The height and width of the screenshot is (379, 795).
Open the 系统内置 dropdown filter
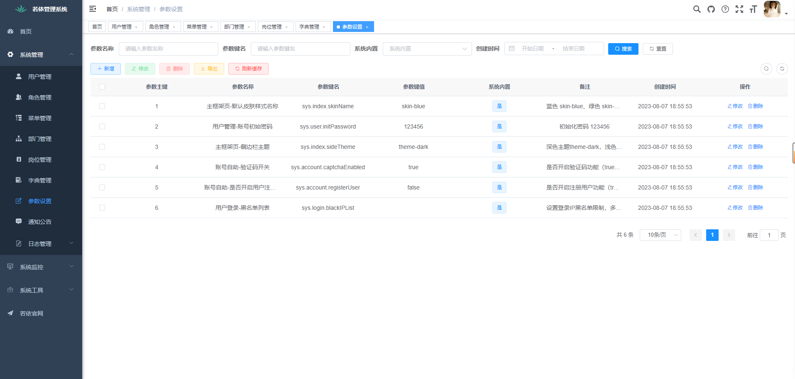coord(427,49)
